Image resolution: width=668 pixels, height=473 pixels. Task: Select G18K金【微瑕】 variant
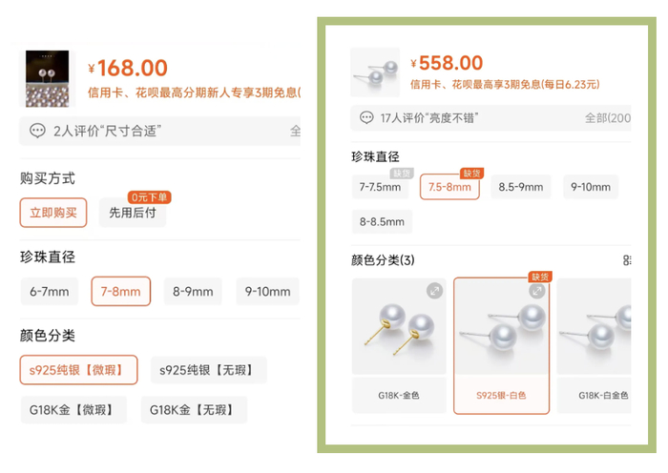click(x=72, y=410)
